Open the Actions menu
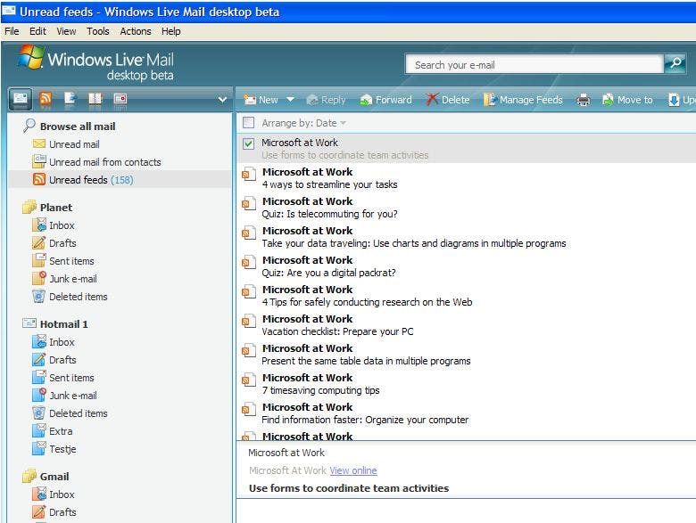Screen dimensions: 696x523 point(136,31)
